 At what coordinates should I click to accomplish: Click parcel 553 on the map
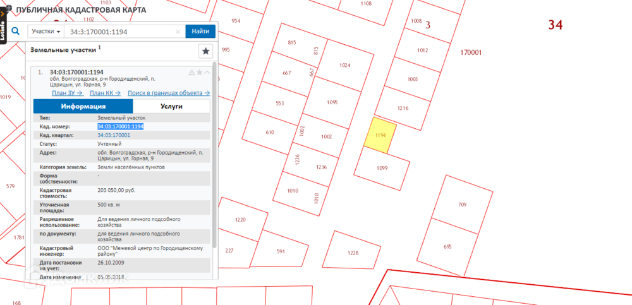click(x=280, y=103)
